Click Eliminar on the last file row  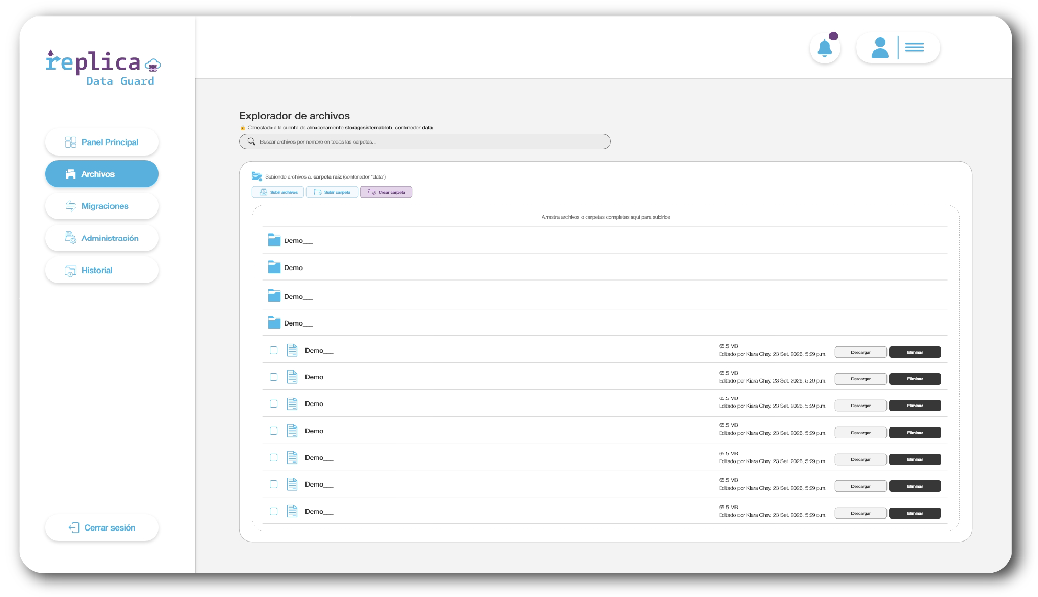915,513
